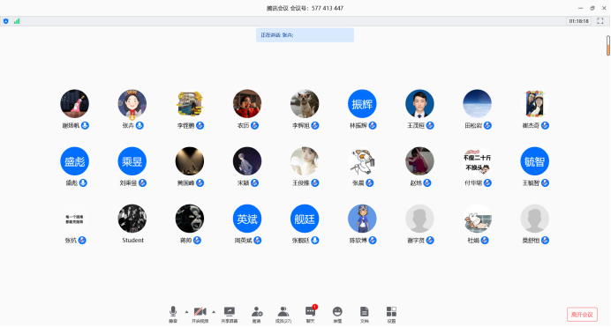Click the red 离开会议 leave button

coord(582,315)
